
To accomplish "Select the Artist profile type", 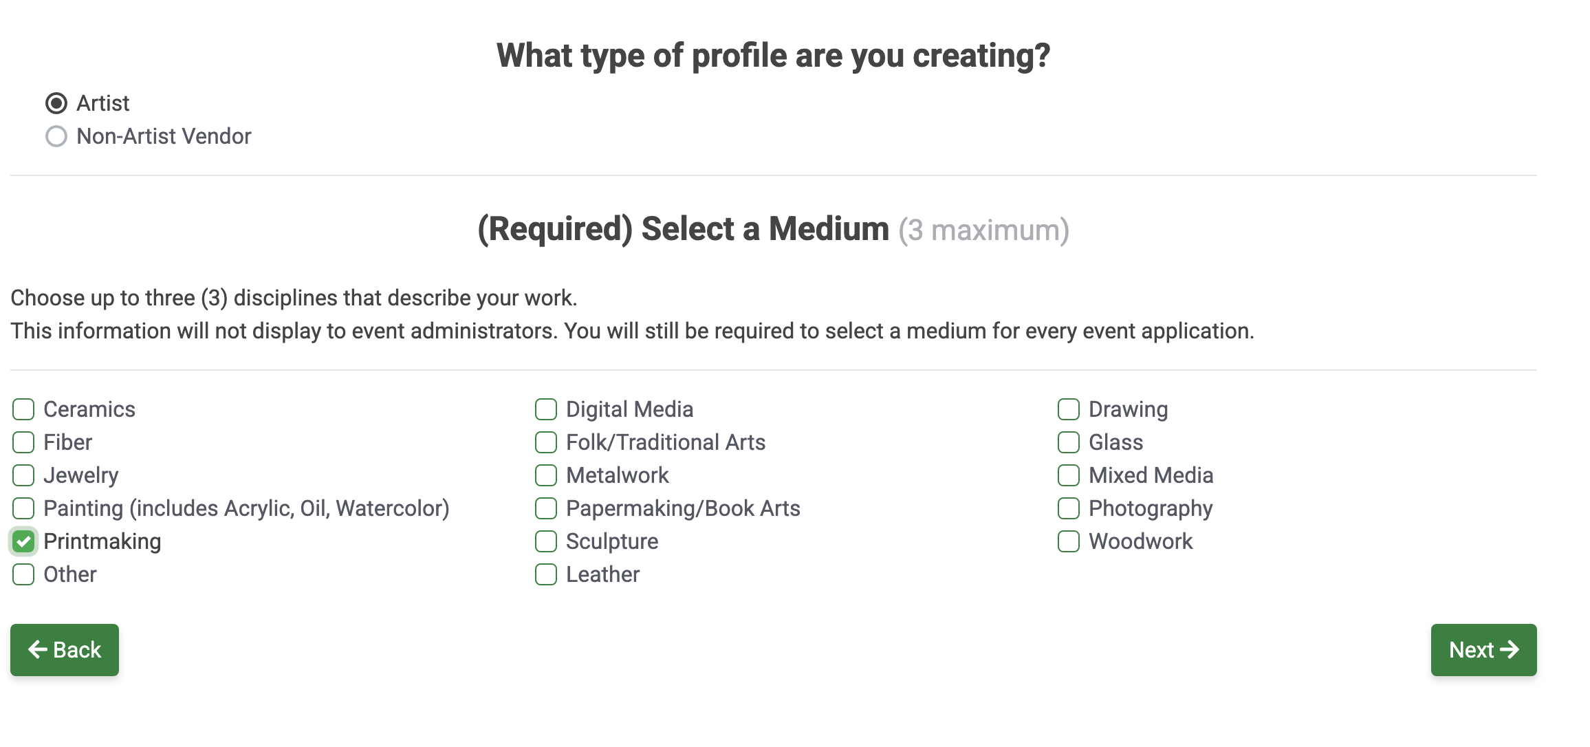I will [56, 102].
